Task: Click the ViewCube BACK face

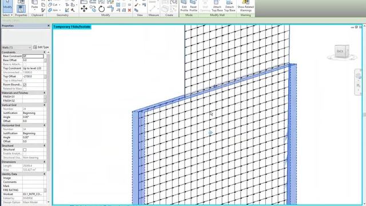Action: tap(340, 51)
